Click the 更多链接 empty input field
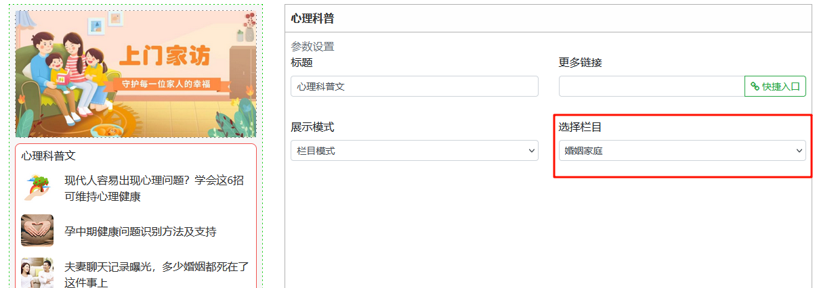This screenshot has width=817, height=288. pyautogui.click(x=652, y=87)
